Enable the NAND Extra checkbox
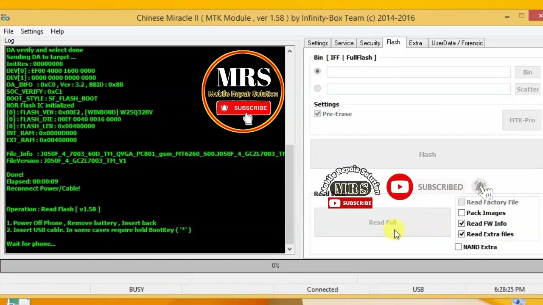 (458, 247)
